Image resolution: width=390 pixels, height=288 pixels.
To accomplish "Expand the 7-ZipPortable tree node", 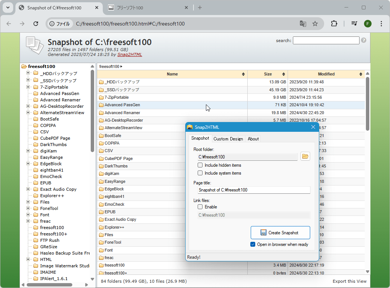I will 28,87.
